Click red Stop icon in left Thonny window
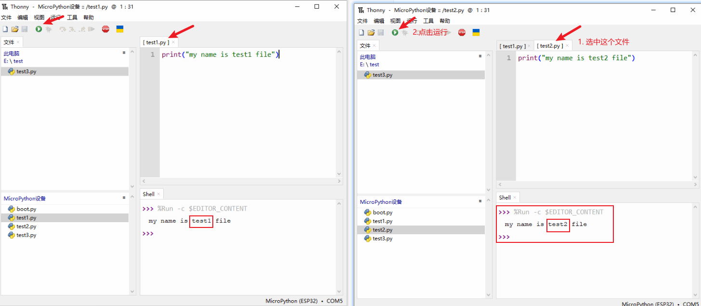Image resolution: width=701 pixels, height=306 pixels. [105, 29]
